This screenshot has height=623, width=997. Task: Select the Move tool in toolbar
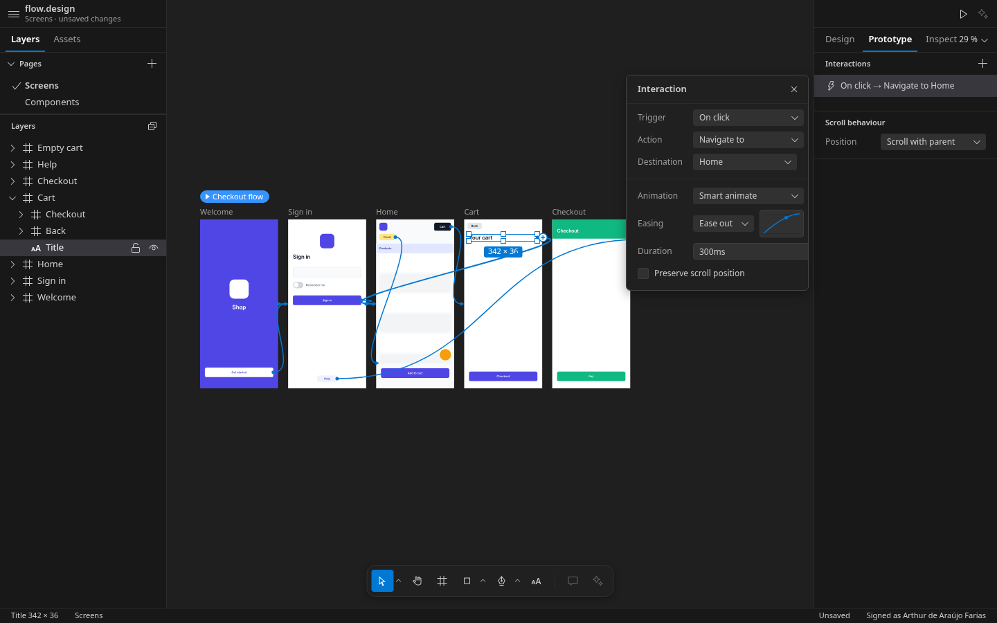pos(382,581)
